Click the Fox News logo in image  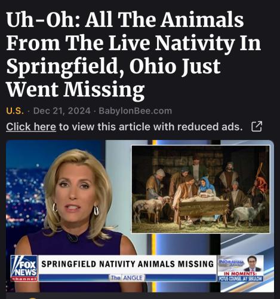click(24, 269)
